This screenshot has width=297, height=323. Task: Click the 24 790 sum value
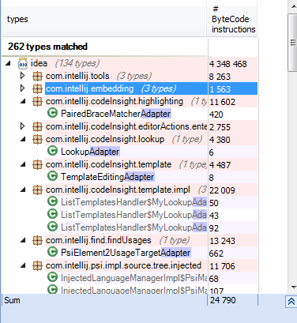[223, 300]
